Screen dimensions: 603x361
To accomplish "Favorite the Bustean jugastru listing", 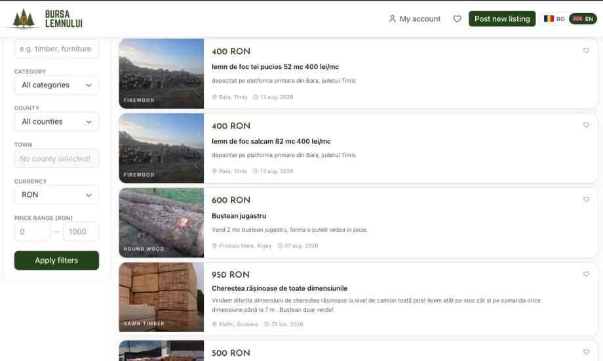I will tap(586, 200).
